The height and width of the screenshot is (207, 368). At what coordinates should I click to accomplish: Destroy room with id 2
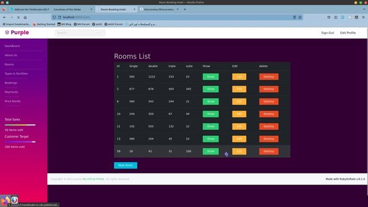(x=269, y=89)
